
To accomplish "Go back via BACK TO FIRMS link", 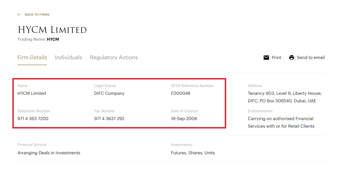I will [x=37, y=15].
